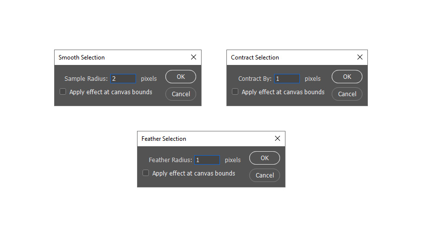Apply Feather Selection with OK
The image size is (422, 237).
pyautogui.click(x=265, y=158)
